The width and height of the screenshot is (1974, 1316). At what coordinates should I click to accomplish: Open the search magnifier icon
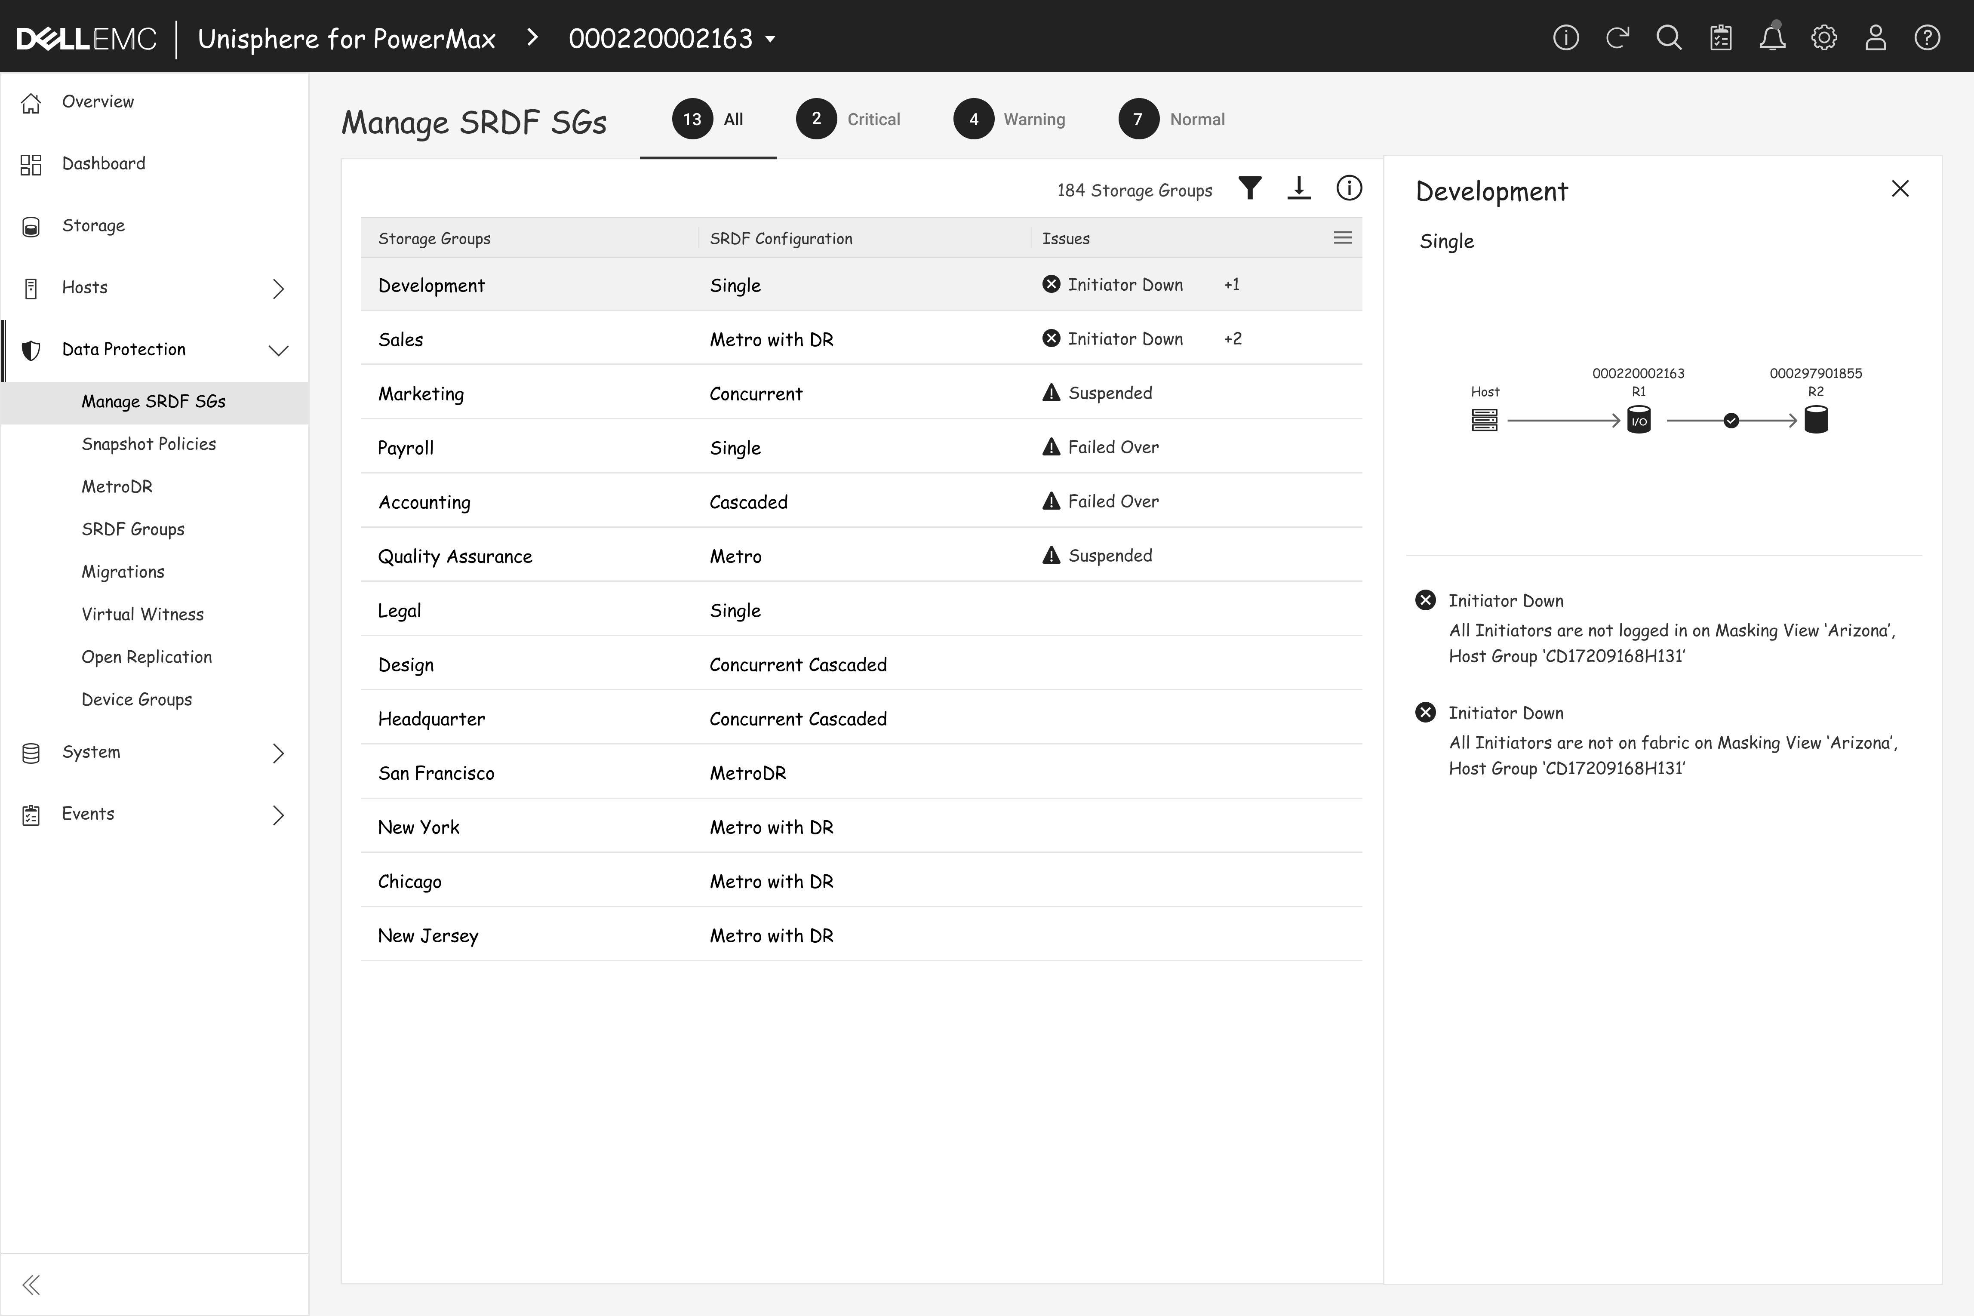point(1669,38)
